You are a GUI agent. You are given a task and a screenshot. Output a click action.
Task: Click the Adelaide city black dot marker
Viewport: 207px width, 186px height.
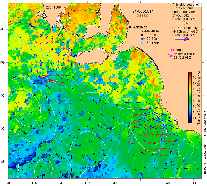tap(130, 27)
